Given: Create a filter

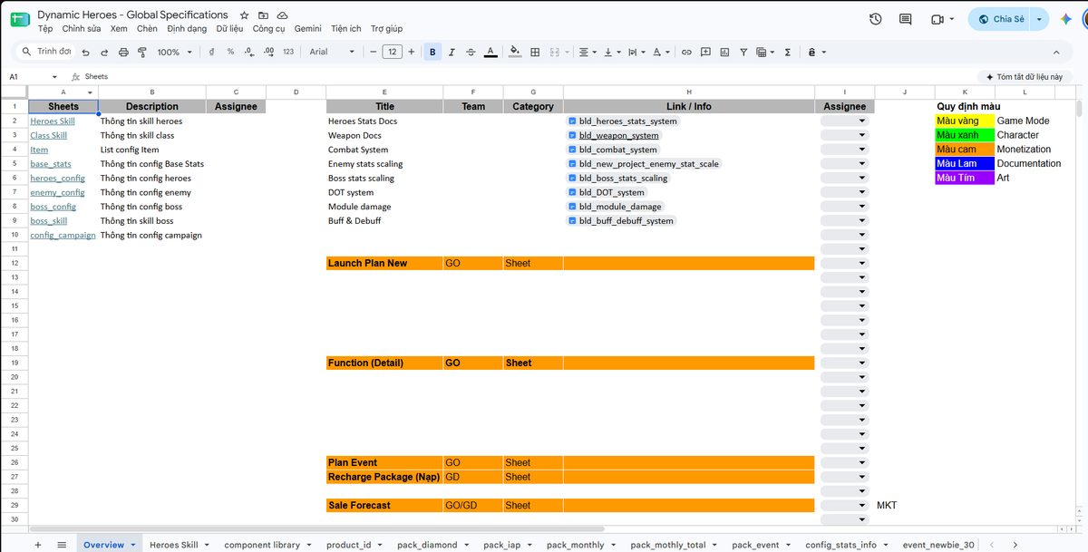Looking at the screenshot, I should pyautogui.click(x=743, y=53).
